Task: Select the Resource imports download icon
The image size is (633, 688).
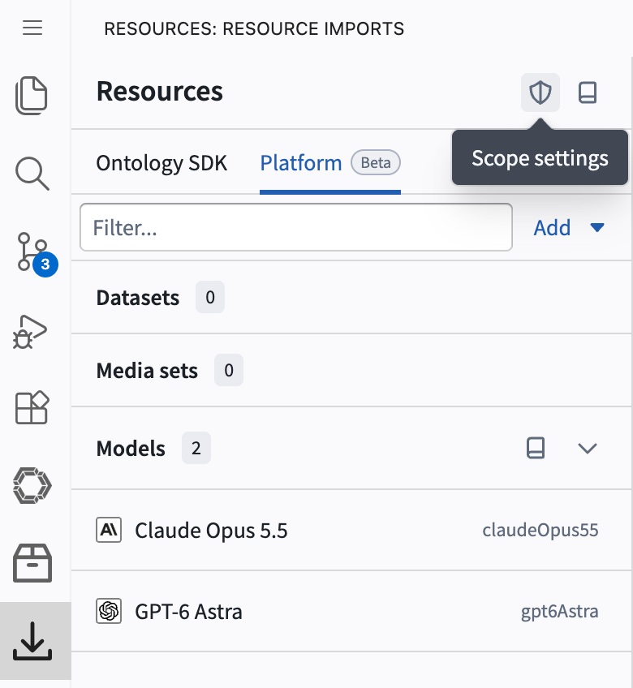Action: (x=32, y=641)
